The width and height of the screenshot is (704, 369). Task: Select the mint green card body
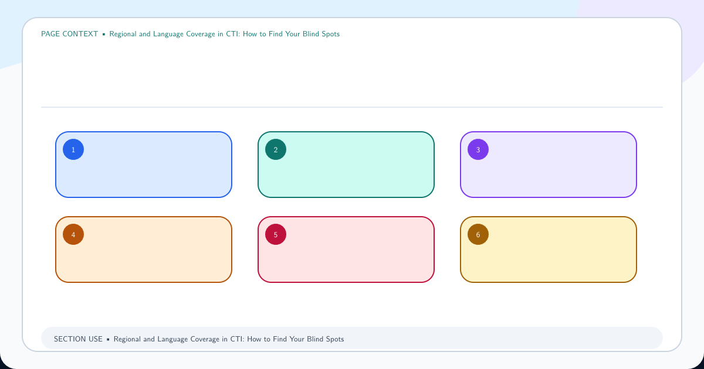coord(346,165)
